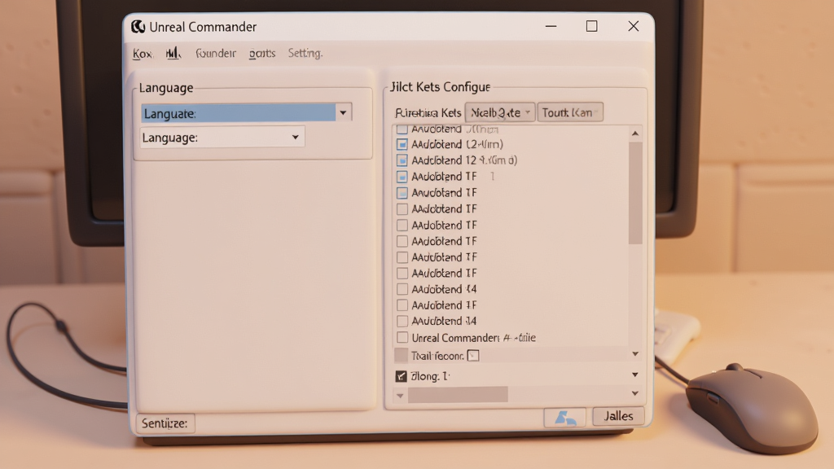This screenshot has height=469, width=834.
Task: Toggle the Unreal Commander A-tiie checkbox
Action: pyautogui.click(x=402, y=337)
